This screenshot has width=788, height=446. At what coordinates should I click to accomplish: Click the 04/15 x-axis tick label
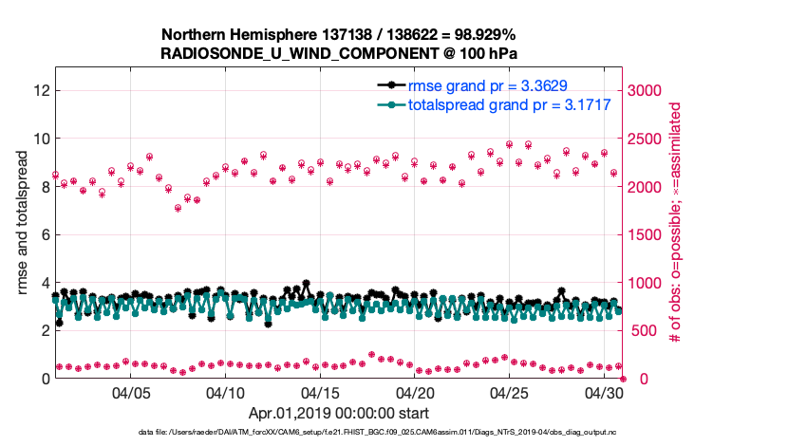tap(320, 393)
